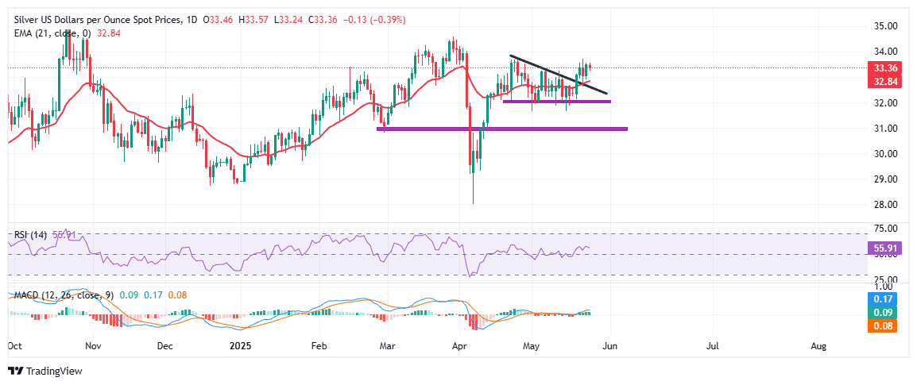Select the upper purple support line near 32.00

pos(556,102)
